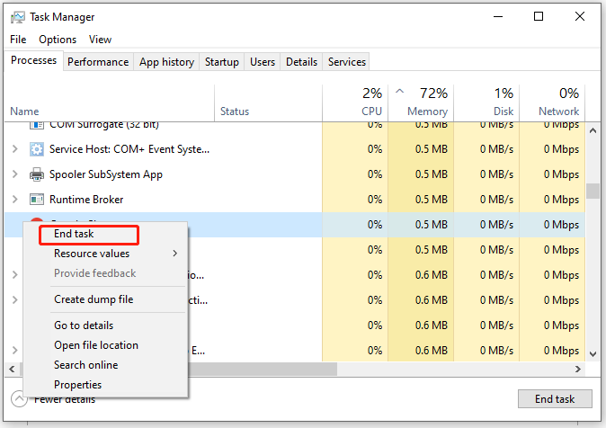This screenshot has height=428, width=606.
Task: Click 0 MB/s disk value in Service Host row
Action: pos(496,149)
